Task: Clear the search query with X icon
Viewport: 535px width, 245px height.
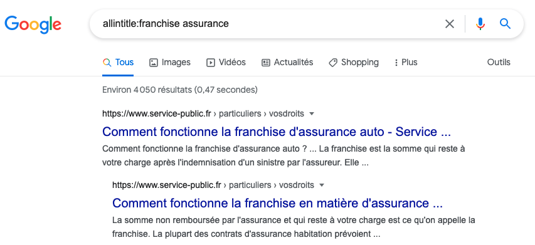Action: (x=450, y=24)
